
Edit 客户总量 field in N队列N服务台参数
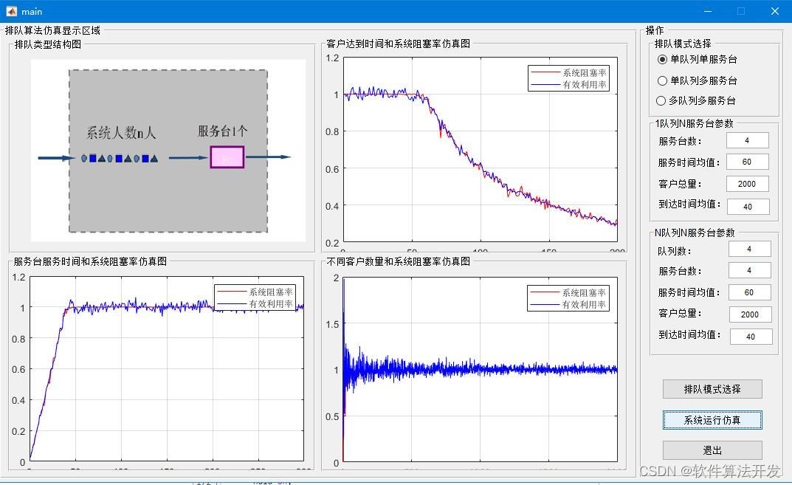(750, 314)
